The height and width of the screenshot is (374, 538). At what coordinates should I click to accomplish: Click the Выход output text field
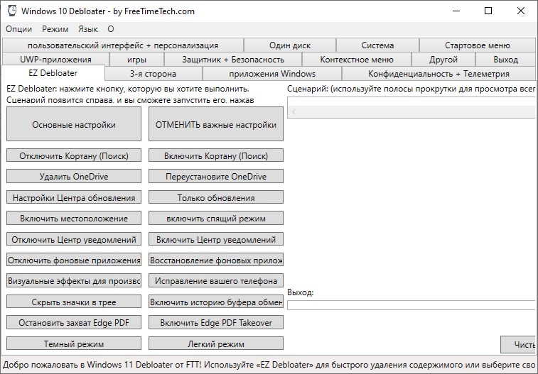tap(411, 305)
